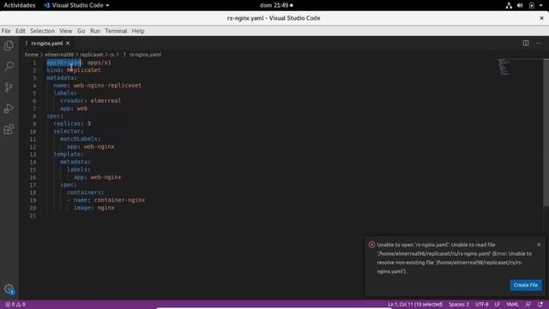This screenshot has height=309, width=549.
Task: Open the Run and Debug view
Action: 9,108
